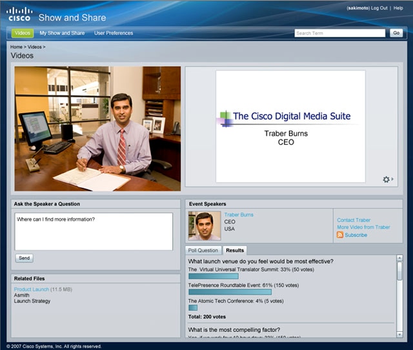The image size is (413, 350).
Task: Switch to the Poll Question tab
Action: (203, 250)
